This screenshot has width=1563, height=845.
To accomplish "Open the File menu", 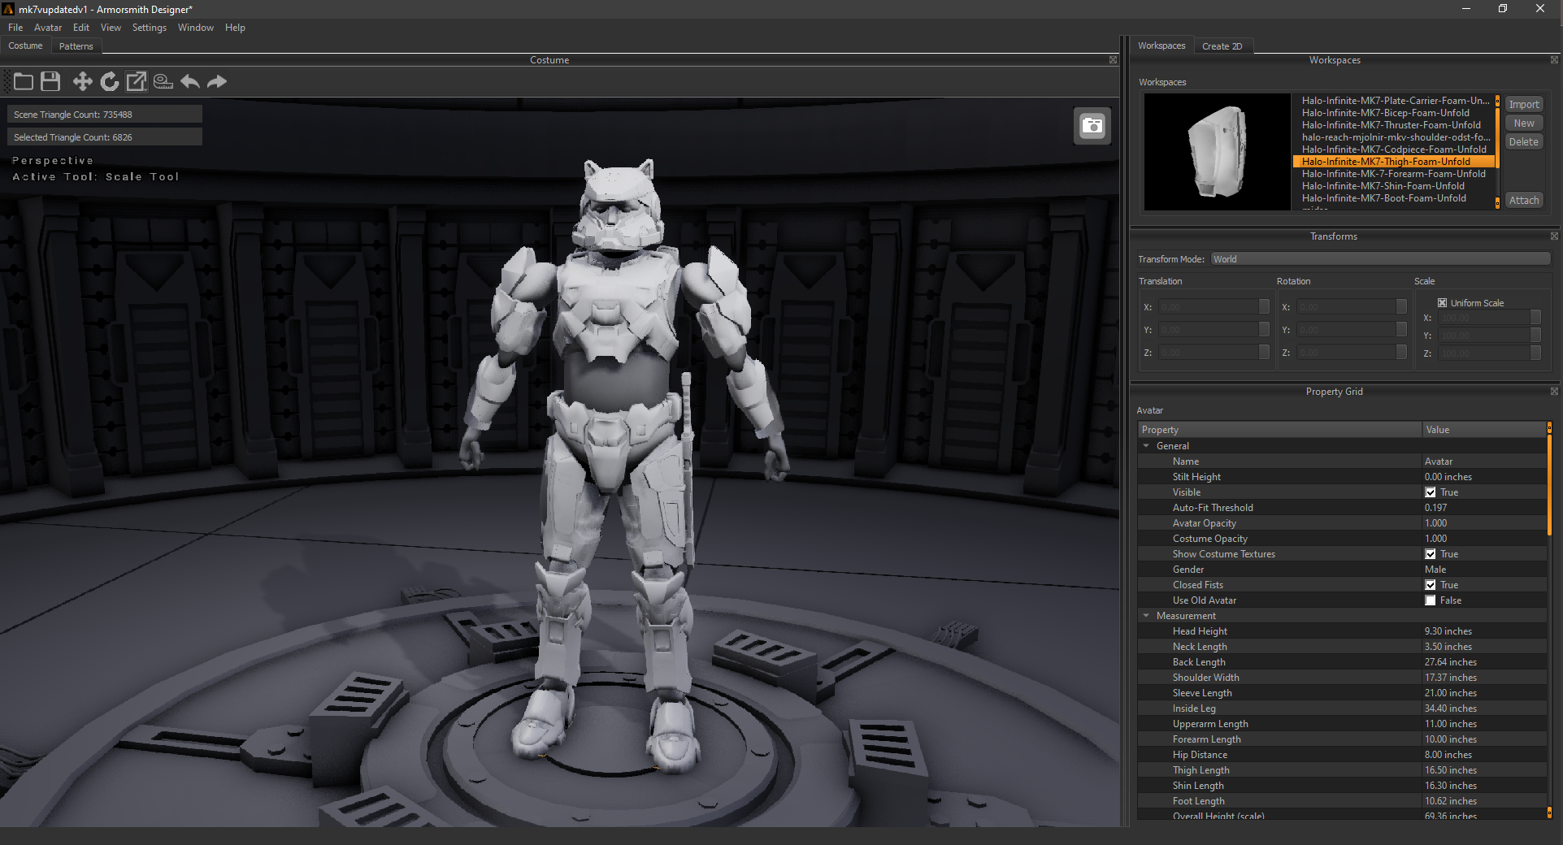I will 15,28.
